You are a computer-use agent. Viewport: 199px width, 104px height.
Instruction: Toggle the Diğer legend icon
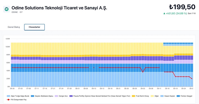point(152,96)
